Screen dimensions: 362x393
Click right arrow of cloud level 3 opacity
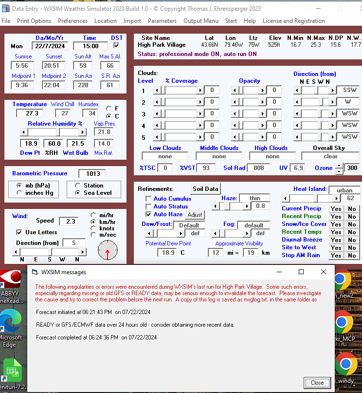click(x=262, y=113)
